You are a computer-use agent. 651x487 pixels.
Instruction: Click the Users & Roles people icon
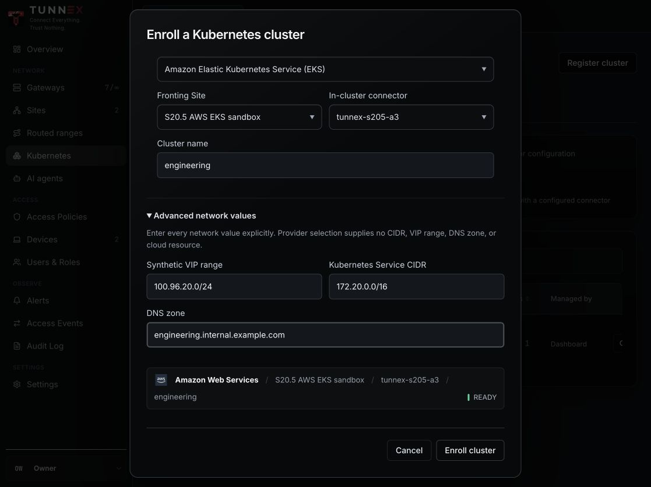coord(16,262)
